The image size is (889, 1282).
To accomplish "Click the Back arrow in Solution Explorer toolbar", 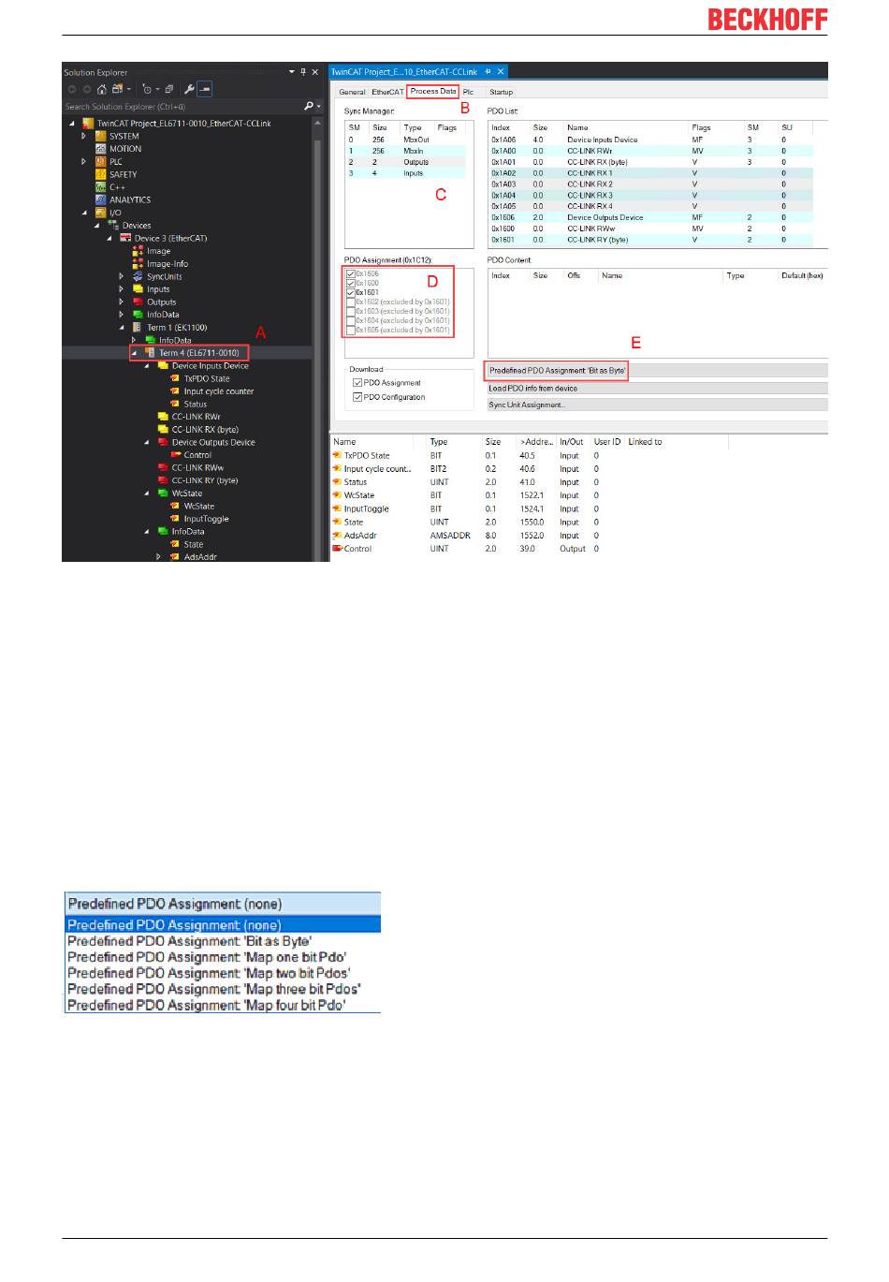I will point(72,89).
